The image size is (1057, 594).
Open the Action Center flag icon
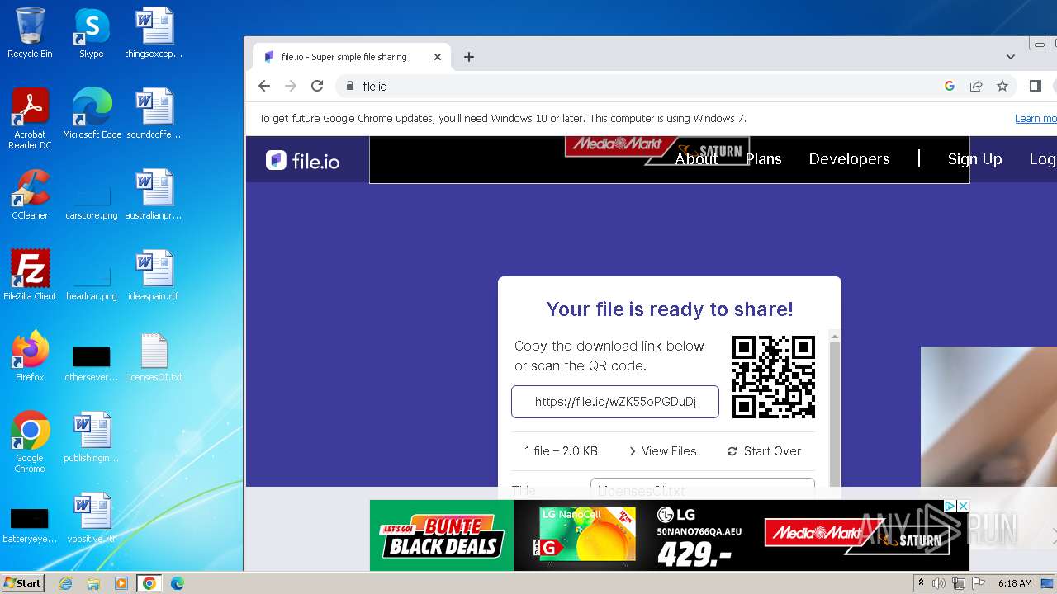pyautogui.click(x=978, y=583)
